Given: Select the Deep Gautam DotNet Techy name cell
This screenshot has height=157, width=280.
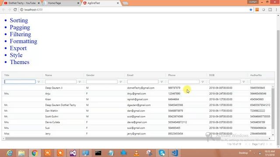Looking at the screenshot, I should (60, 105).
